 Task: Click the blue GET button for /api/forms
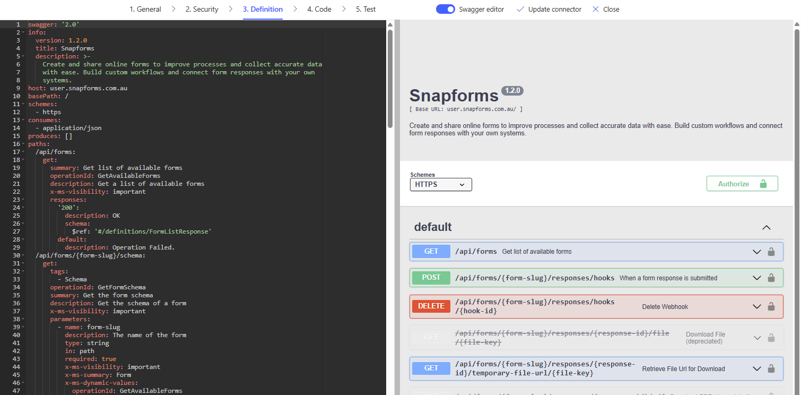tap(431, 252)
